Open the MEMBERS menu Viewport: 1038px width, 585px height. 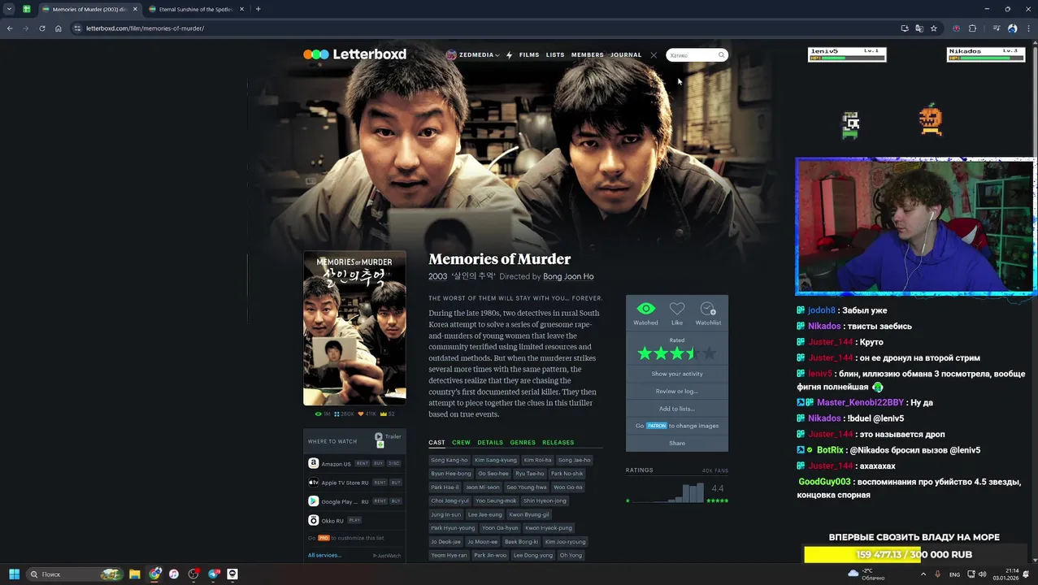[x=587, y=55]
